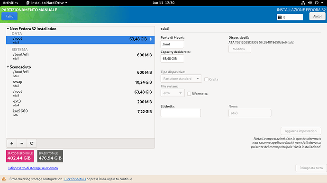Click '200 MiB' size of ext3 row
The width and height of the screenshot is (327, 183).
[x=145, y=102]
